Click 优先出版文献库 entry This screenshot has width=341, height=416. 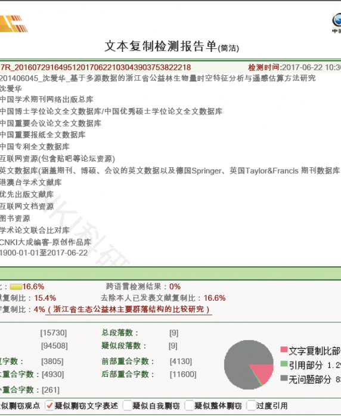27,195
